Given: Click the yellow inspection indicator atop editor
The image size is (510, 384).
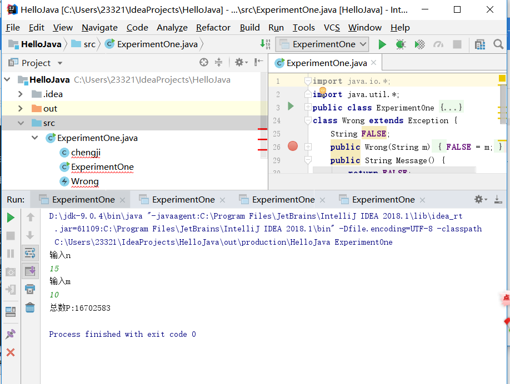Looking at the screenshot, I should (502, 78).
